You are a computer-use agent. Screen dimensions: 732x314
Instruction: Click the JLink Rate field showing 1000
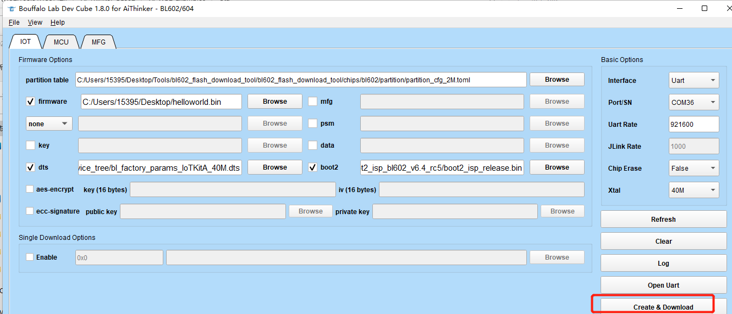694,146
